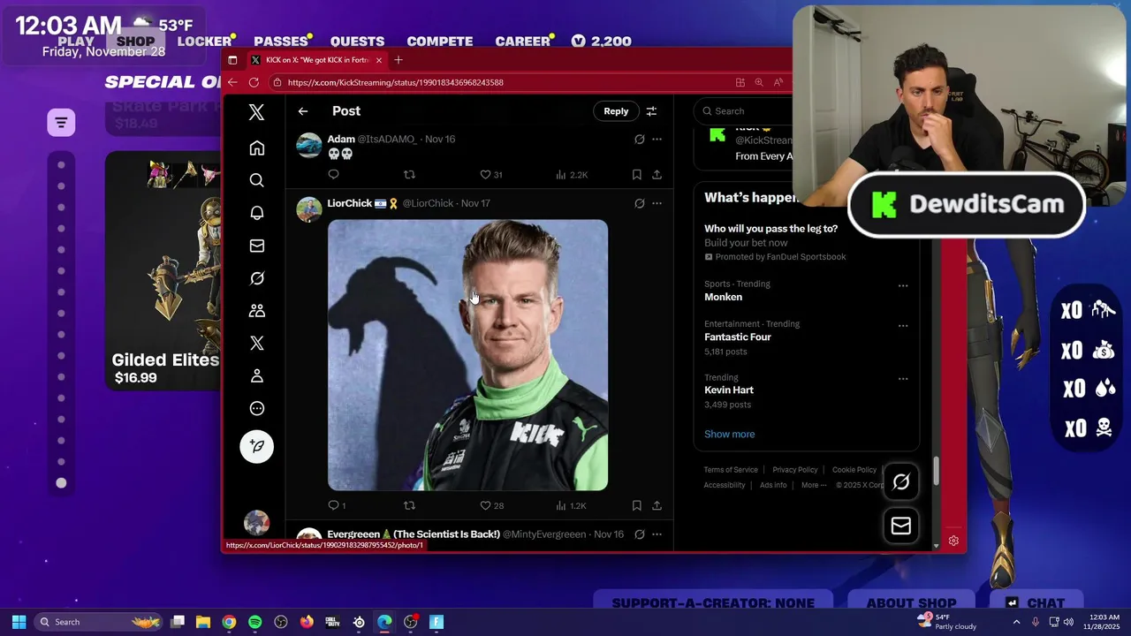Open a new browser tab with plus button
The image size is (1131, 636).
(399, 60)
